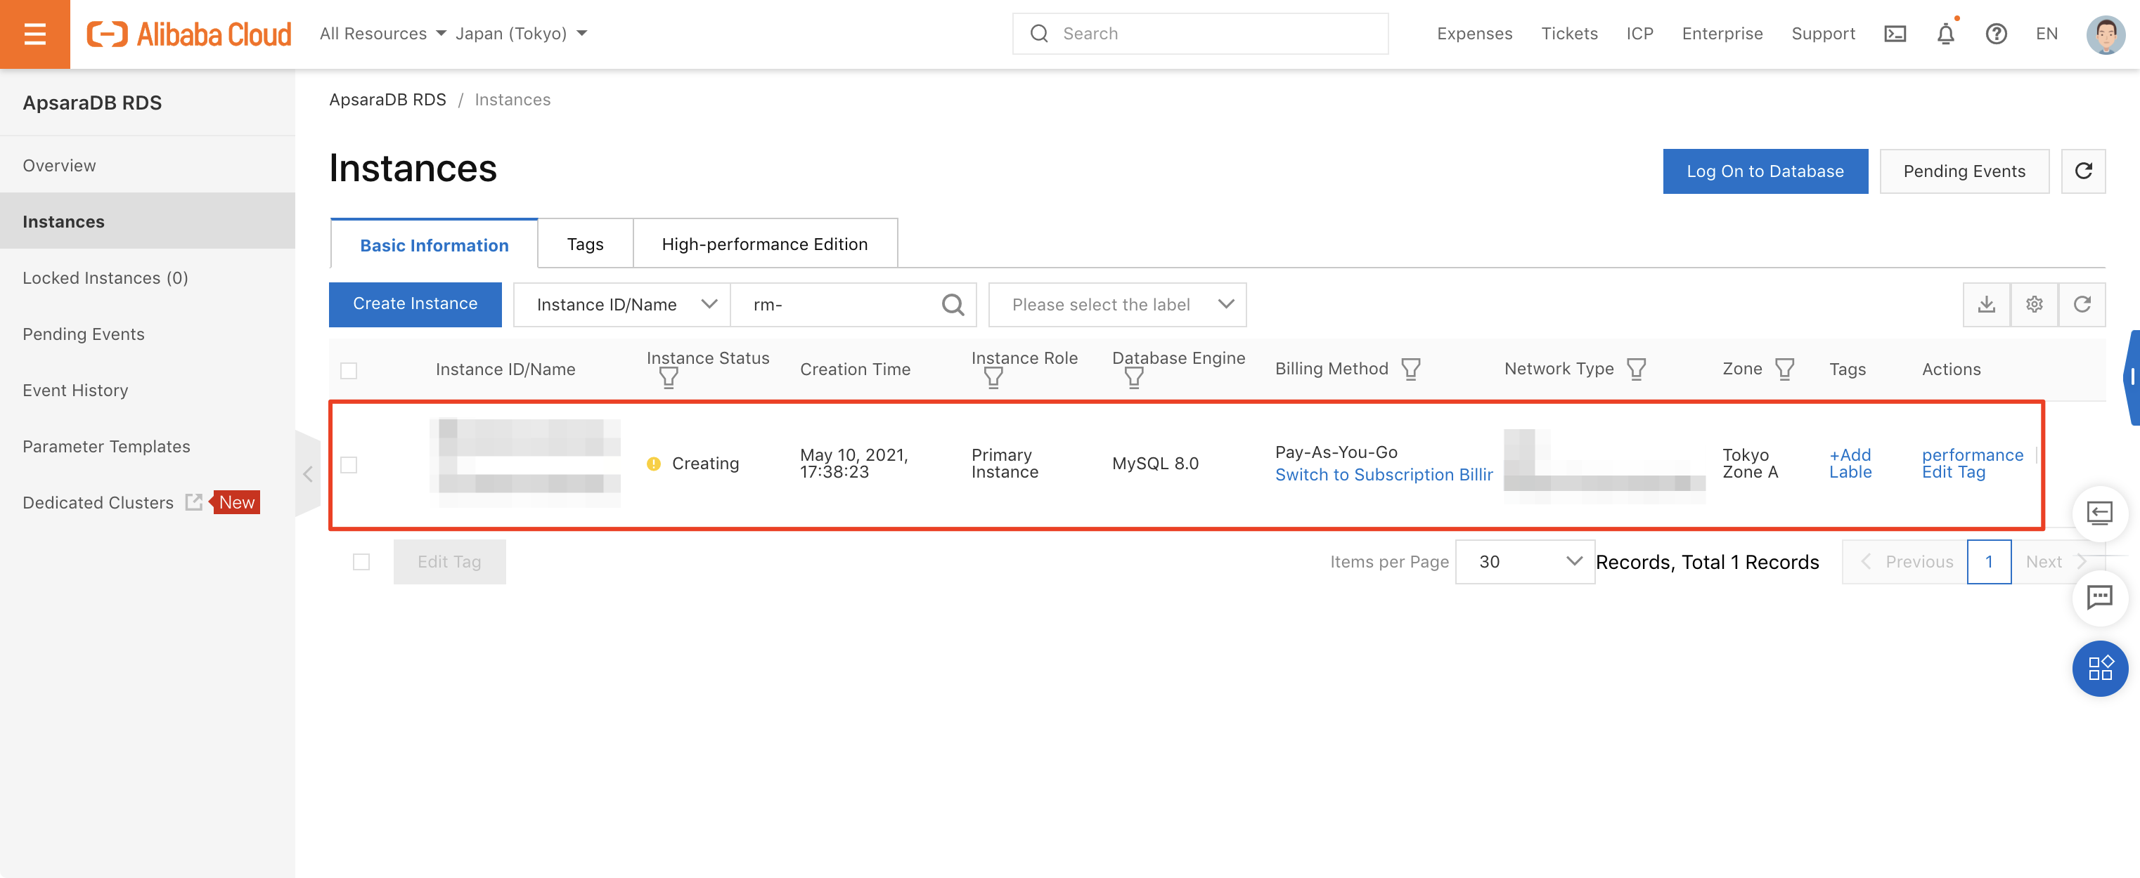
Task: Open Enterprise in the top bar
Action: [1721, 34]
